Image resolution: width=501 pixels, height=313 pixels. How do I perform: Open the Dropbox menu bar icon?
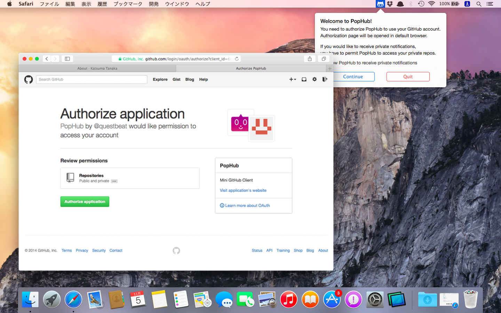pyautogui.click(x=390, y=4)
